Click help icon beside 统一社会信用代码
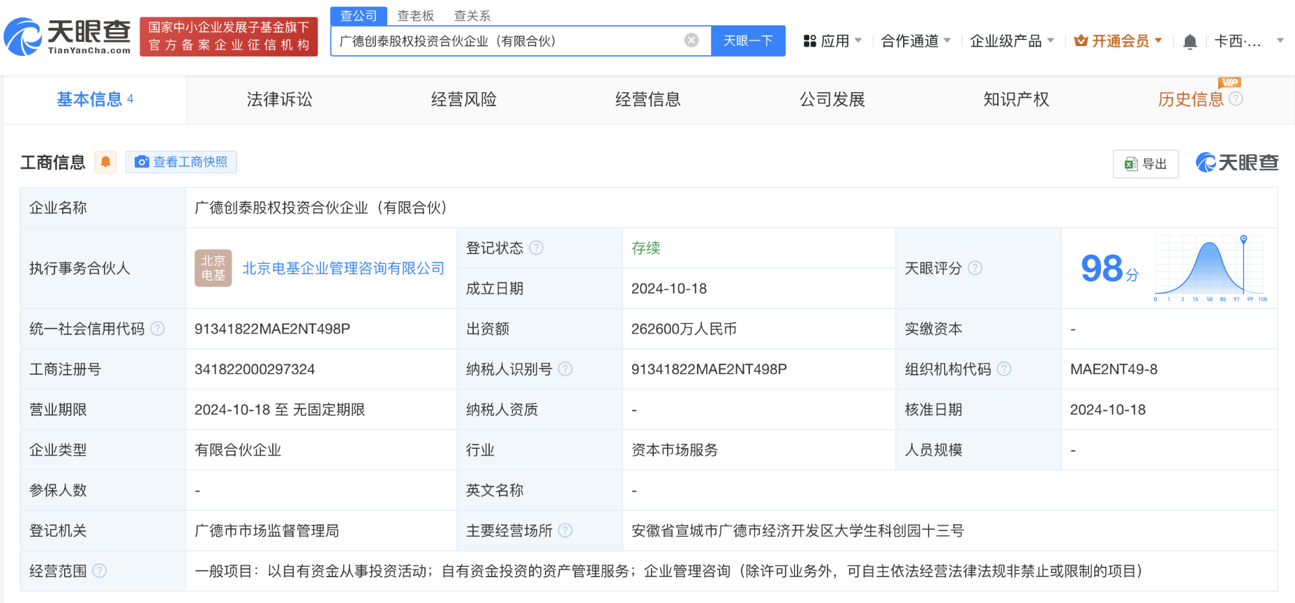1295x603 pixels. point(158,329)
